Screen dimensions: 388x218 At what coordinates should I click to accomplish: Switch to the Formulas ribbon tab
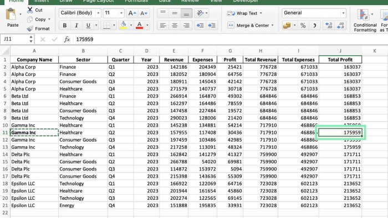(136, 1)
